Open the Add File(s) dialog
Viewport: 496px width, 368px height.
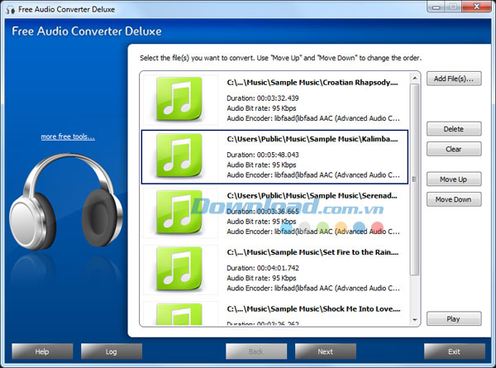pyautogui.click(x=454, y=79)
